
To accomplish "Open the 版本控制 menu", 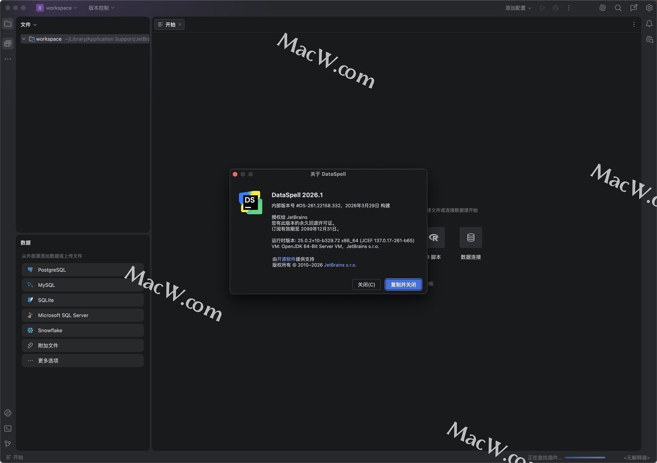I will pos(101,8).
